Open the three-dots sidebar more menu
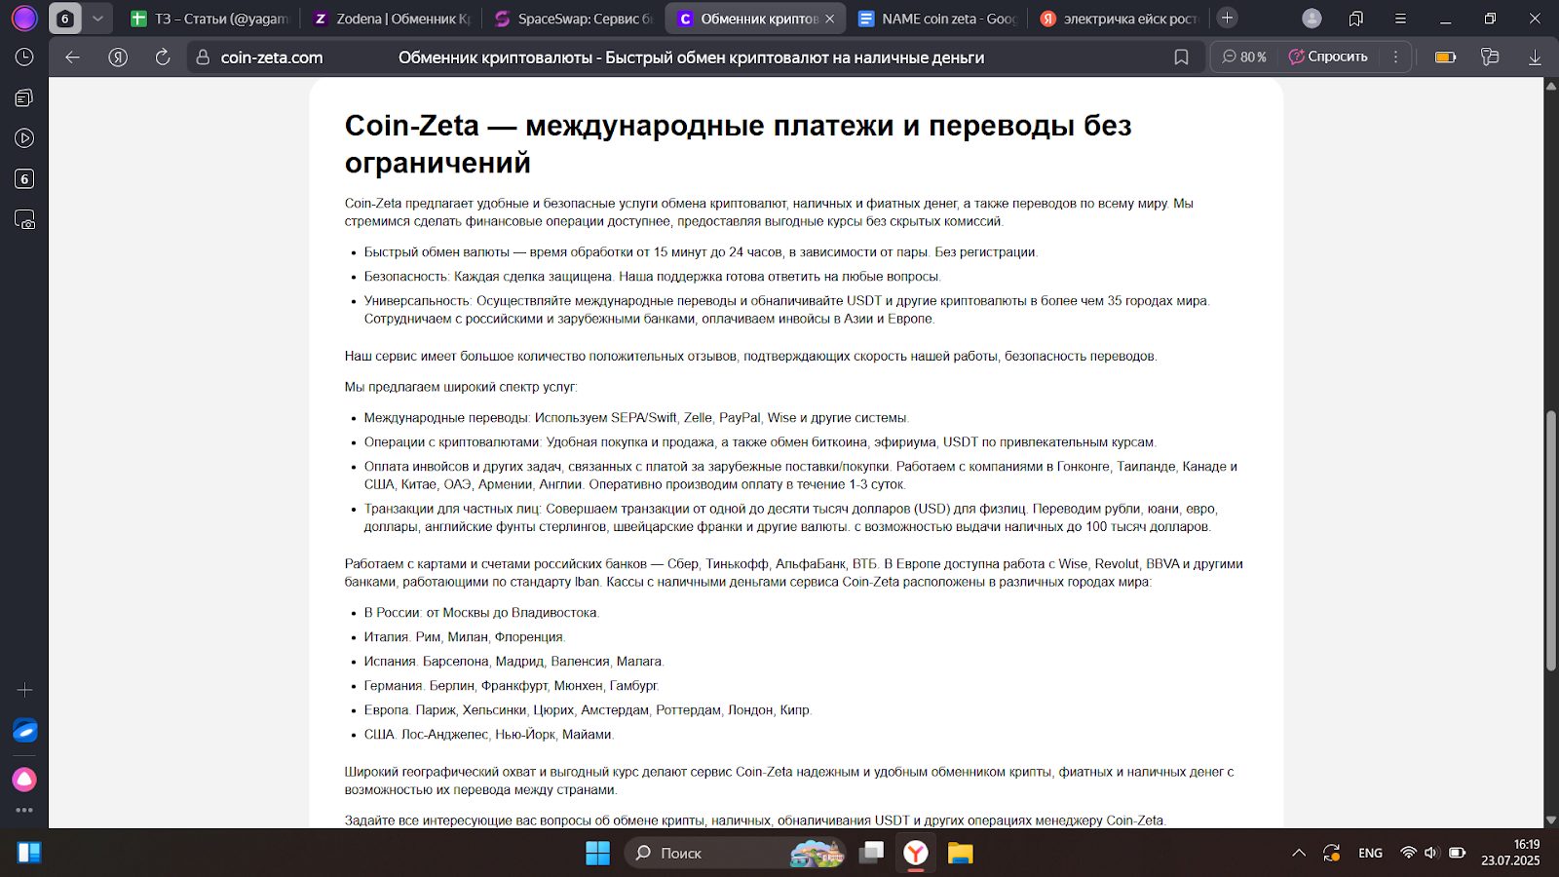The width and height of the screenshot is (1559, 877). (24, 810)
